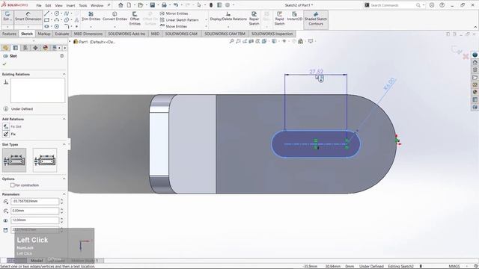The image size is (479, 269).
Task: Click the 12.00mm slot width field
Action: point(35,220)
